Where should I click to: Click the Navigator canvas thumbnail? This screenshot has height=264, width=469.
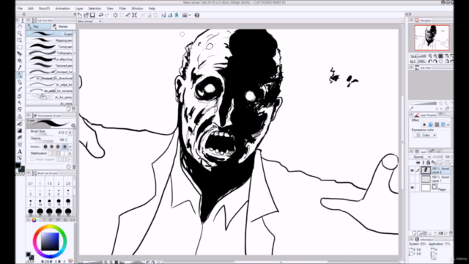tap(432, 37)
